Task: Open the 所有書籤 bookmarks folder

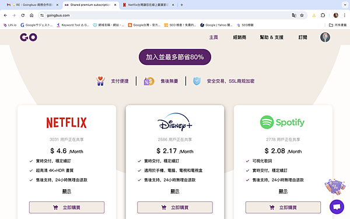Action: (338, 25)
